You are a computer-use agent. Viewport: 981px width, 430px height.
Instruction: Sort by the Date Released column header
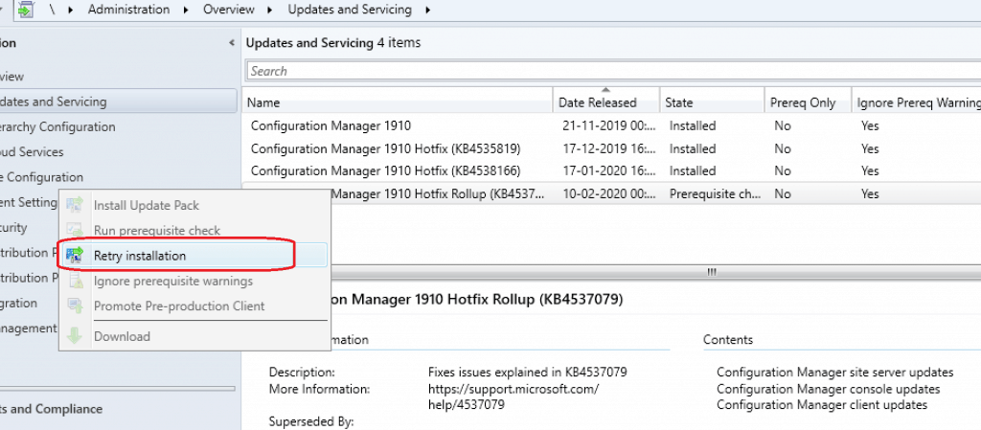pyautogui.click(x=606, y=102)
